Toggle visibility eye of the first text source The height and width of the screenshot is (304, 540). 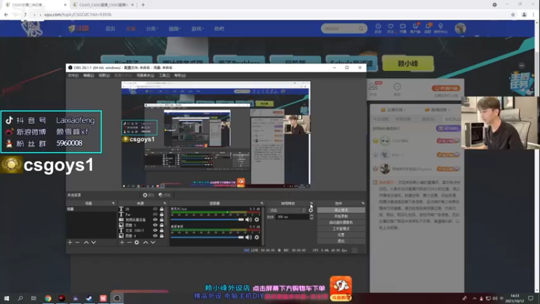point(155,209)
